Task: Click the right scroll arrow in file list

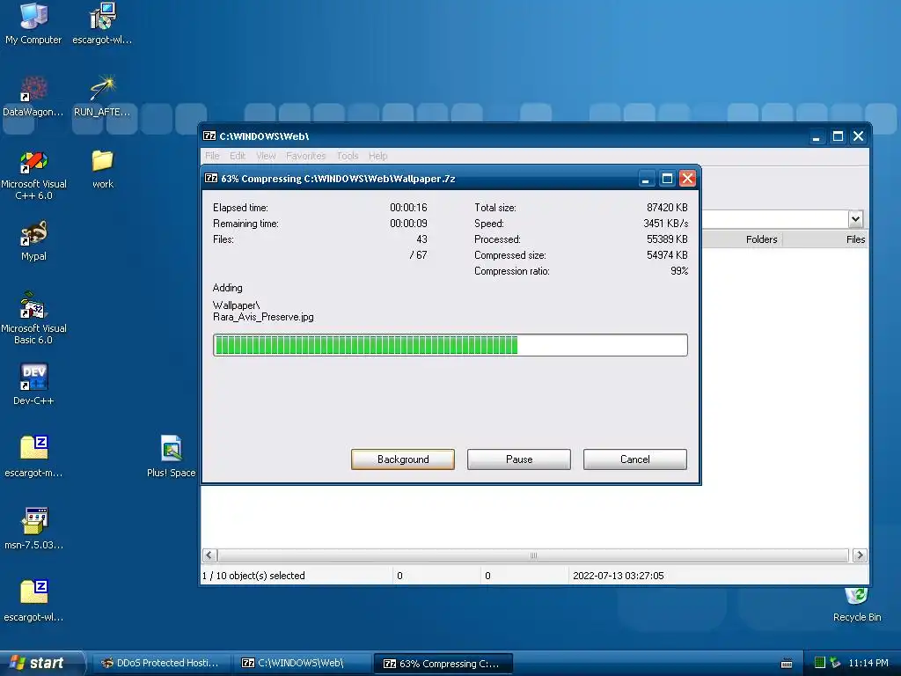Action: (859, 555)
